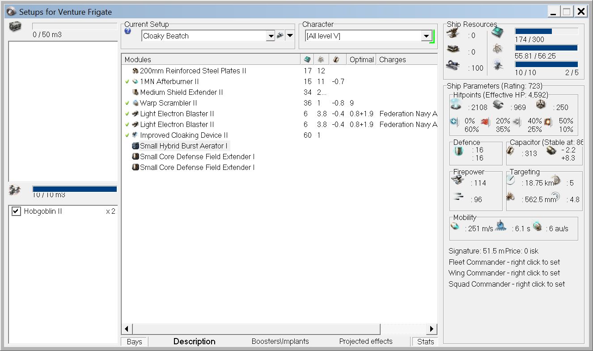
Task: Uncheck the Hobgoblin II drone checkbox
Action: (x=16, y=211)
